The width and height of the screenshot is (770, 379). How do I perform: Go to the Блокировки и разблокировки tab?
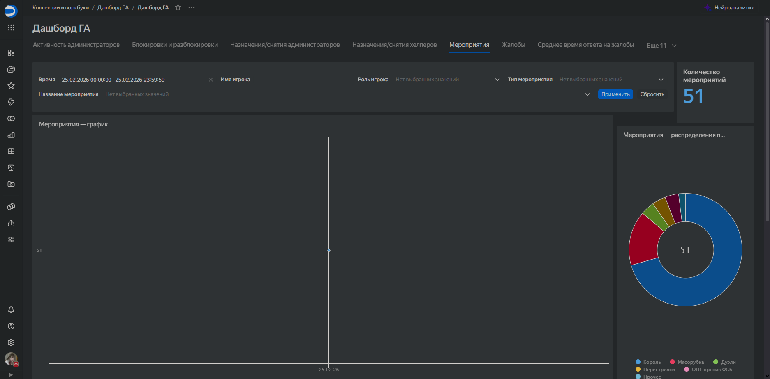pyautogui.click(x=175, y=45)
